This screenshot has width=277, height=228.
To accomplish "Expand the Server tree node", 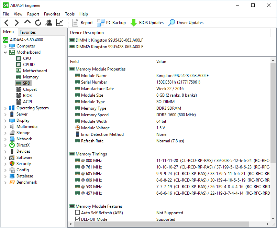I will pos(5,115).
